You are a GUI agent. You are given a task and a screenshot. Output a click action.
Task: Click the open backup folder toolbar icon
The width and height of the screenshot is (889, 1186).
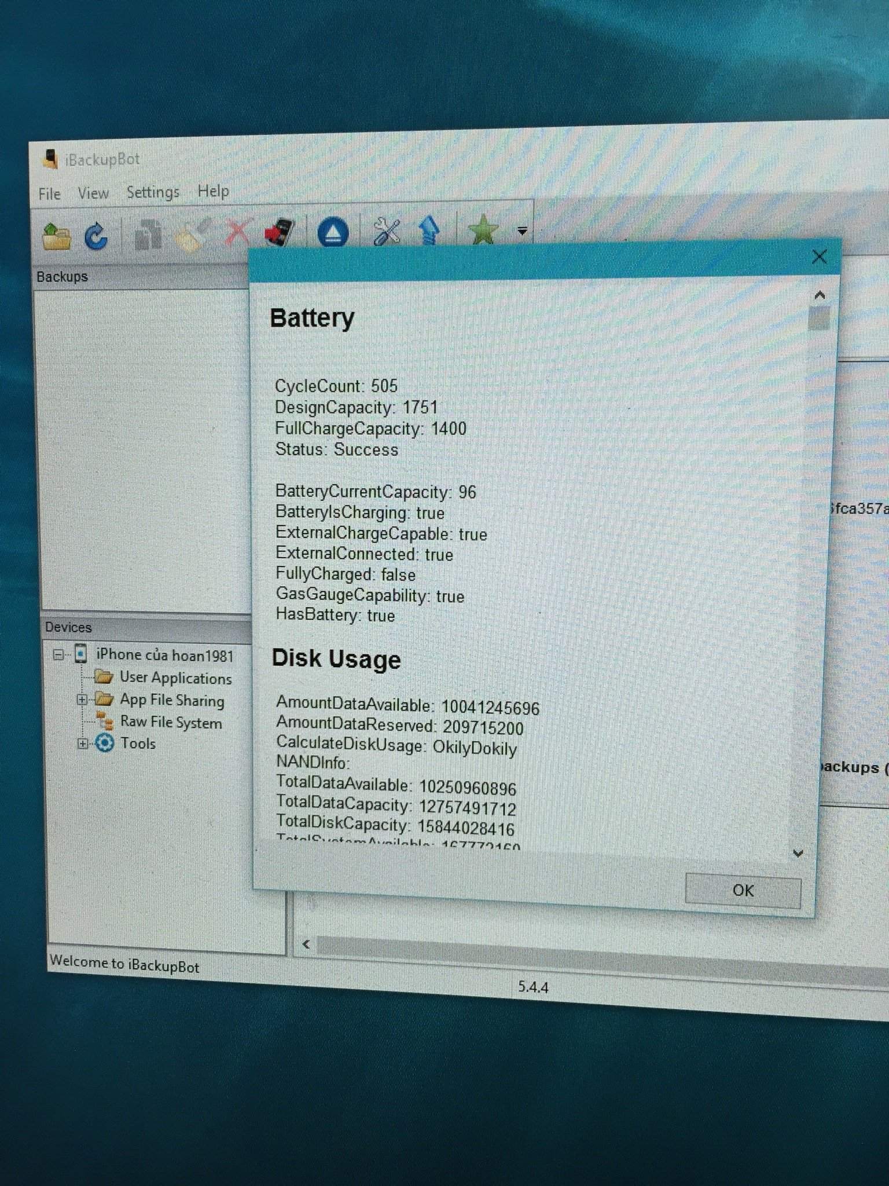(57, 236)
